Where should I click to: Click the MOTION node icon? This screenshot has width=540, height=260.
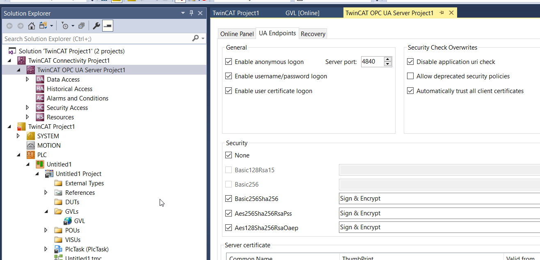click(30, 145)
